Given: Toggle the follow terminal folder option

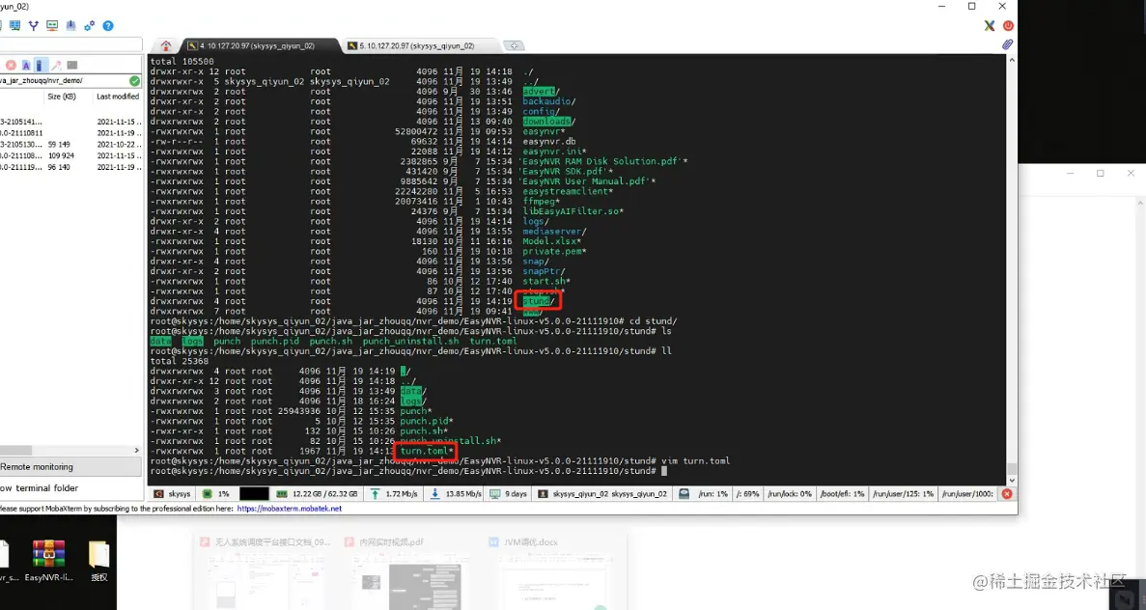Looking at the screenshot, I should tap(40, 488).
